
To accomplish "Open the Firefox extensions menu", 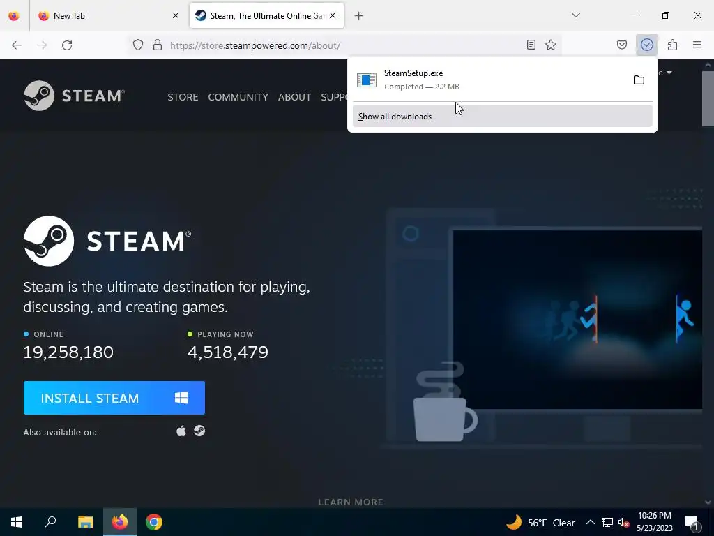I will [x=672, y=45].
